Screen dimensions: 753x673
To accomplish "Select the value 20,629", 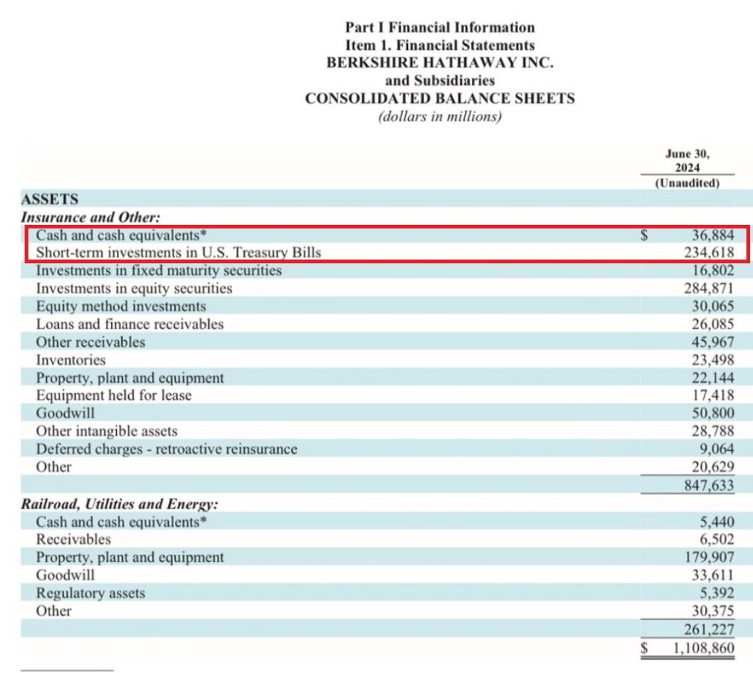I will (713, 467).
